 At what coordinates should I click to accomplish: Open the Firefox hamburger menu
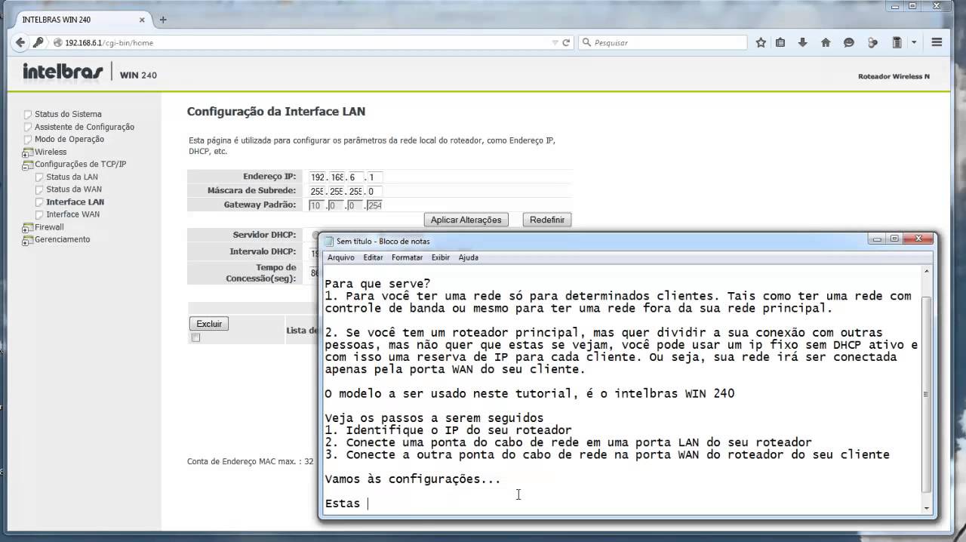click(937, 43)
